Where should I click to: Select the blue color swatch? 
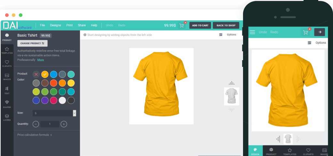pos(53,74)
